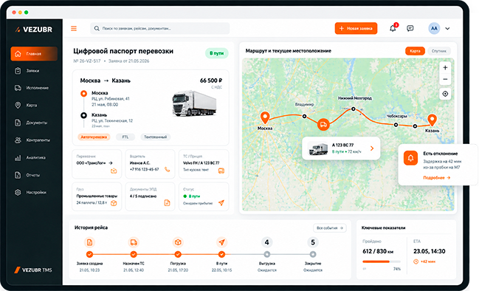This screenshot has height=291, width=479.
Task: Select the Автоперевозка tag
Action: [x=94, y=137]
